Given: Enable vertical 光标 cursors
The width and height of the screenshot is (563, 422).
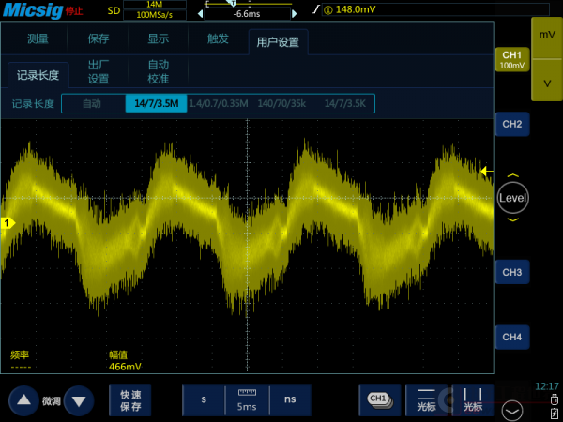Looking at the screenshot, I should tap(473, 400).
